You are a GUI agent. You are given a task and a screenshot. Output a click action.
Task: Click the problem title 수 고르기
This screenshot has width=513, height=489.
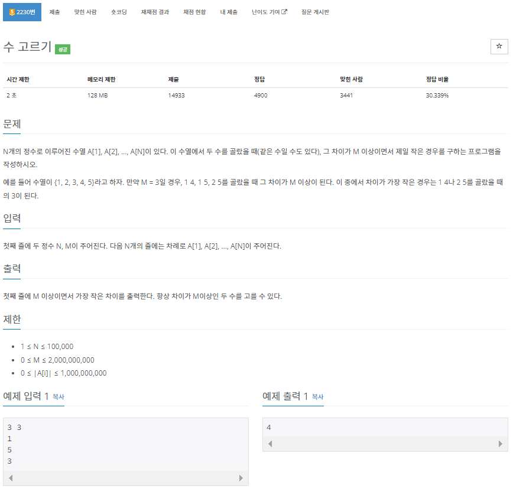pyautogui.click(x=27, y=47)
